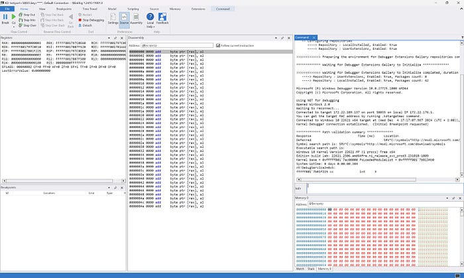Toggle Follow current instruction checkbox

pos(218,45)
